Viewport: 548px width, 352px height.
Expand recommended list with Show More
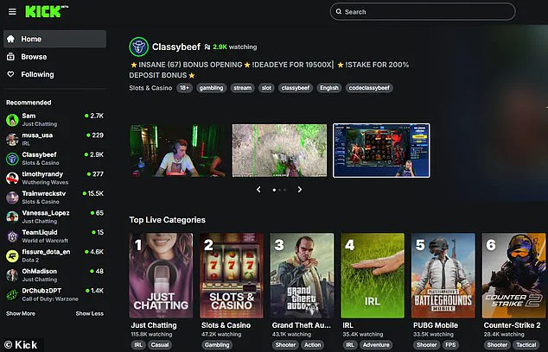point(21,314)
